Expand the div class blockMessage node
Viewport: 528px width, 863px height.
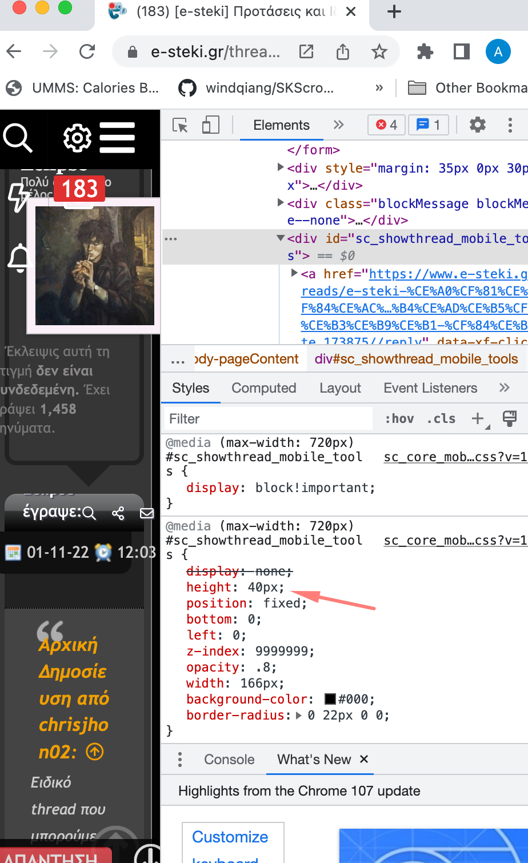click(x=281, y=203)
